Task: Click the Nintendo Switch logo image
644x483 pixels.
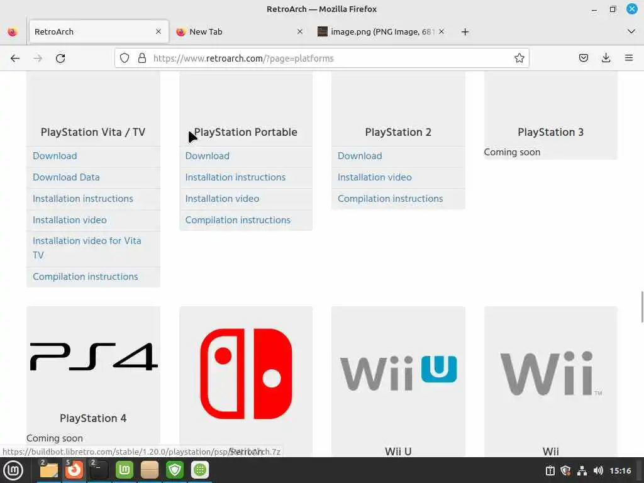Action: pyautogui.click(x=246, y=374)
